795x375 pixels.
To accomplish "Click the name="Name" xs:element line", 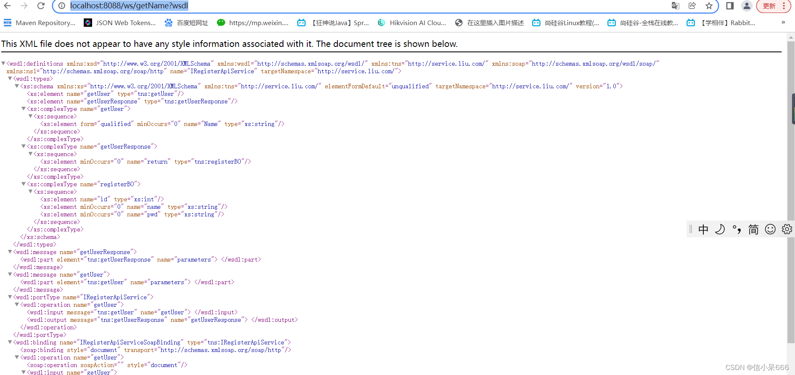I will [162, 124].
